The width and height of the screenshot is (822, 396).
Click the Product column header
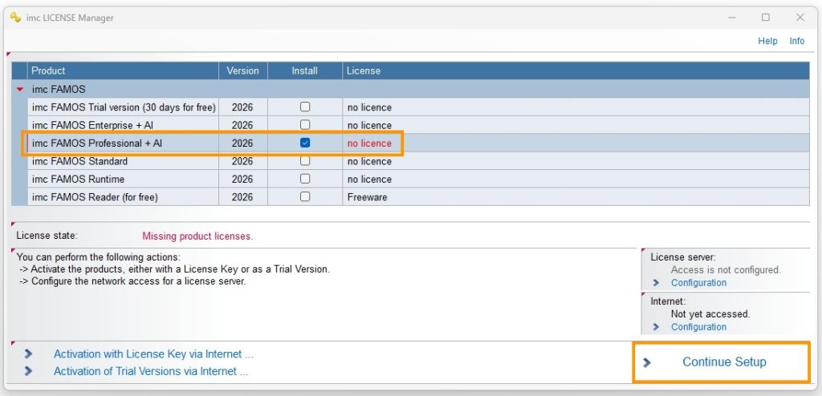(123, 71)
